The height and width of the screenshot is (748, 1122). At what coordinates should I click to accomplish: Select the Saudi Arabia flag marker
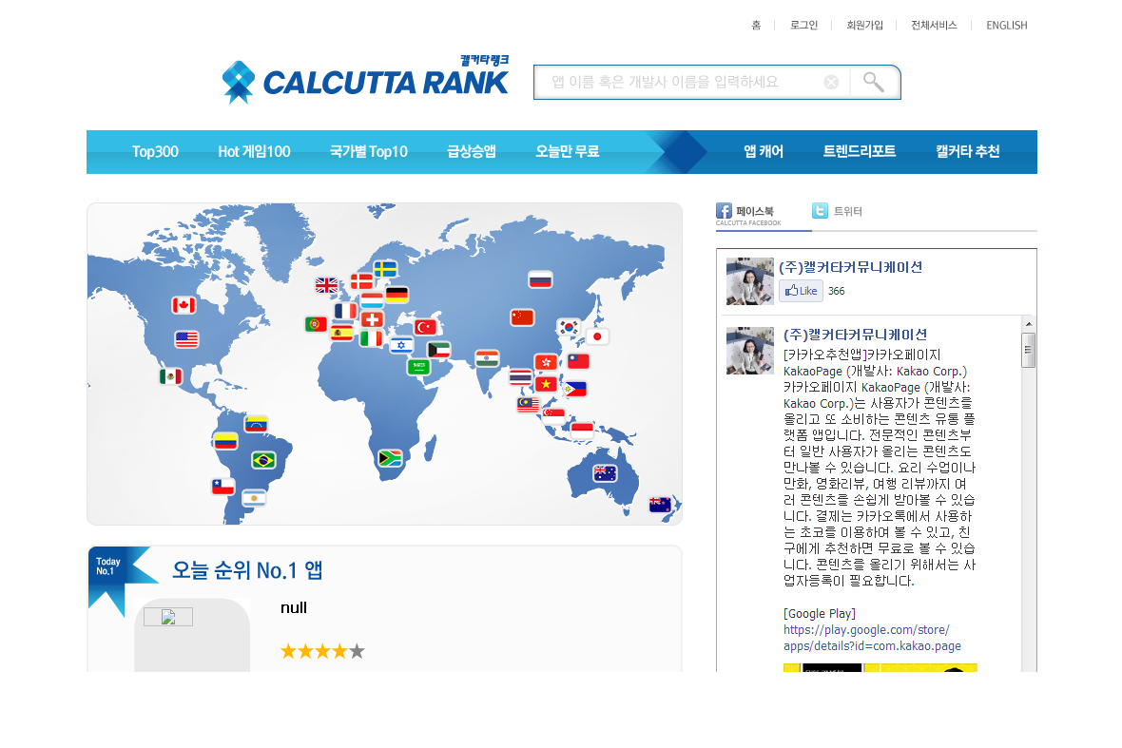(x=418, y=367)
